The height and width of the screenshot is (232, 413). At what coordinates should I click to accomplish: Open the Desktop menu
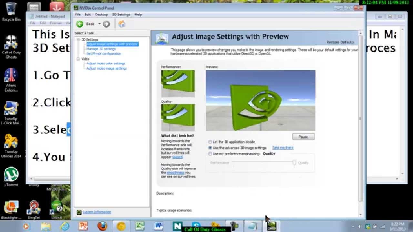(101, 15)
